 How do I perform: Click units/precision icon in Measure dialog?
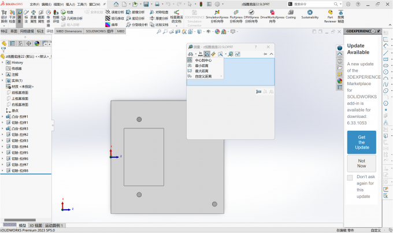pyautogui.click(x=201, y=54)
